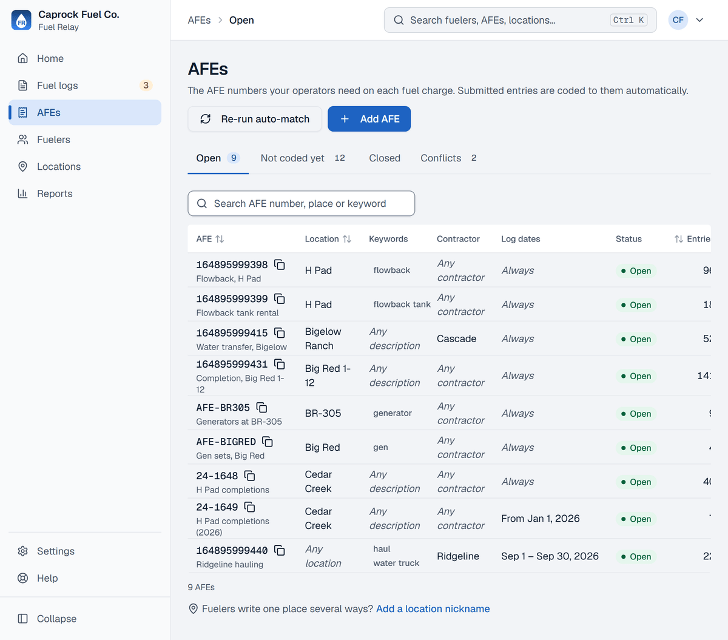Go to the Fuelers page

(85, 140)
